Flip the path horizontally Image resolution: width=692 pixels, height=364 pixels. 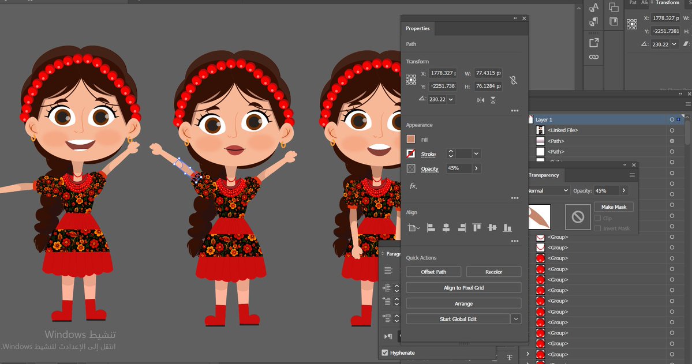pos(481,100)
